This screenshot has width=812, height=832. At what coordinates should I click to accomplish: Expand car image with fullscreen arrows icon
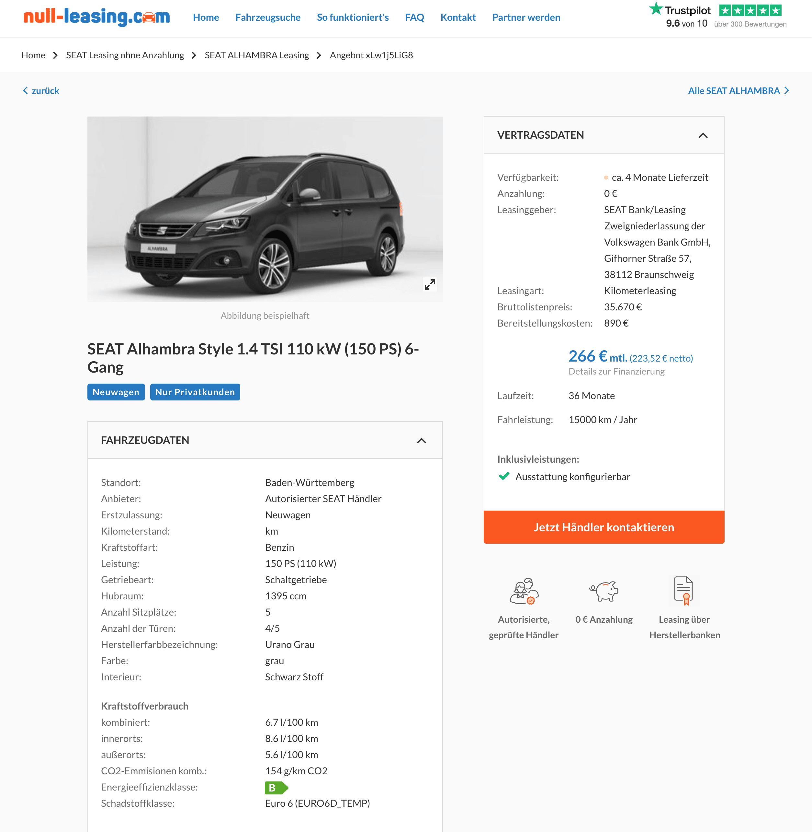pyautogui.click(x=429, y=284)
